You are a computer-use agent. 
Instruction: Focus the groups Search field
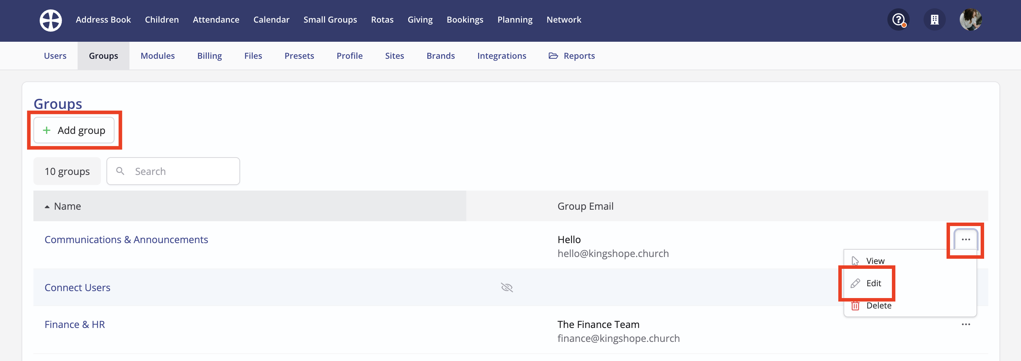173,171
